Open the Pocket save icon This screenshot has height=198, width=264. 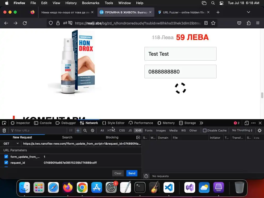[x=239, y=23]
